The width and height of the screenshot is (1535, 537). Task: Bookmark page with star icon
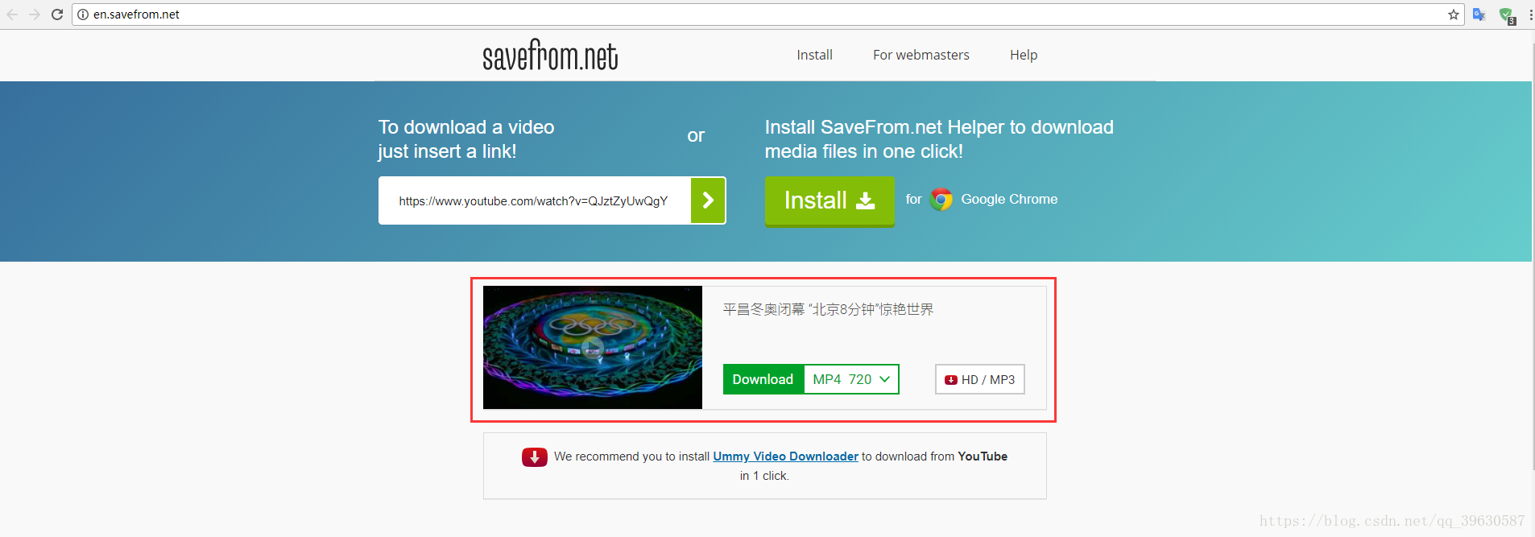[1453, 14]
